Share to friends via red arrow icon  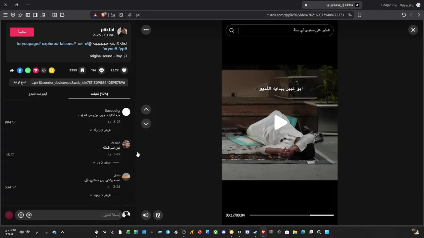[x=36, y=70]
